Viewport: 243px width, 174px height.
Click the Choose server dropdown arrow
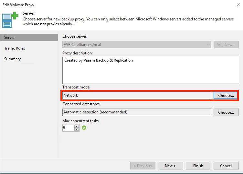pos(208,44)
